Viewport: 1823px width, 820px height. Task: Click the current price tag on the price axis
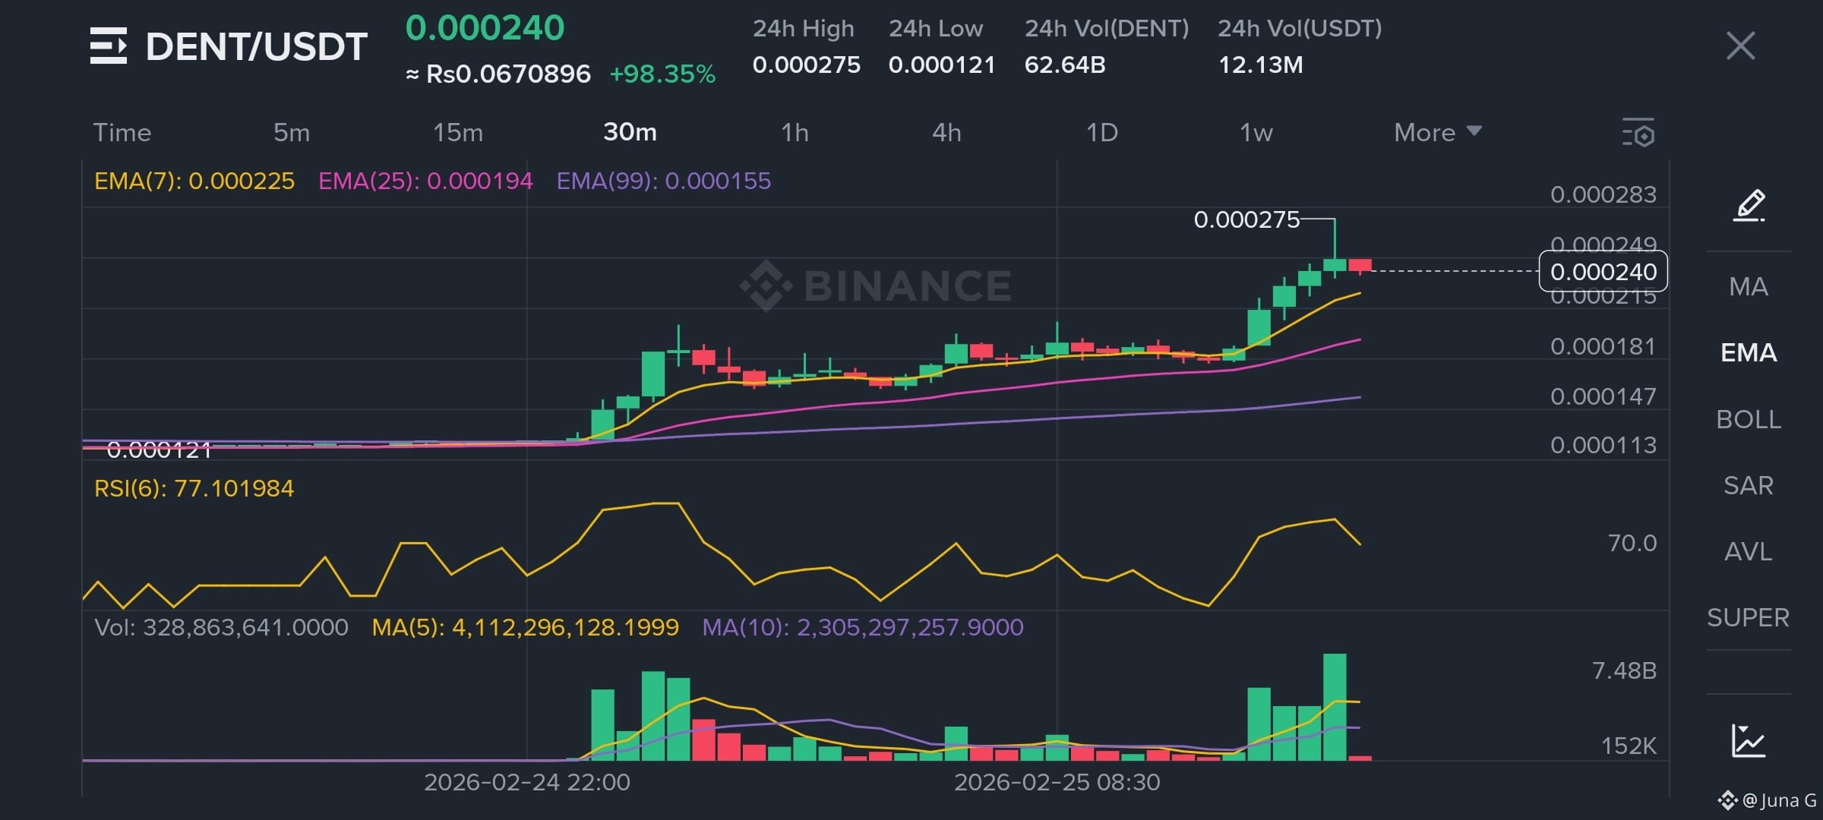pos(1603,271)
